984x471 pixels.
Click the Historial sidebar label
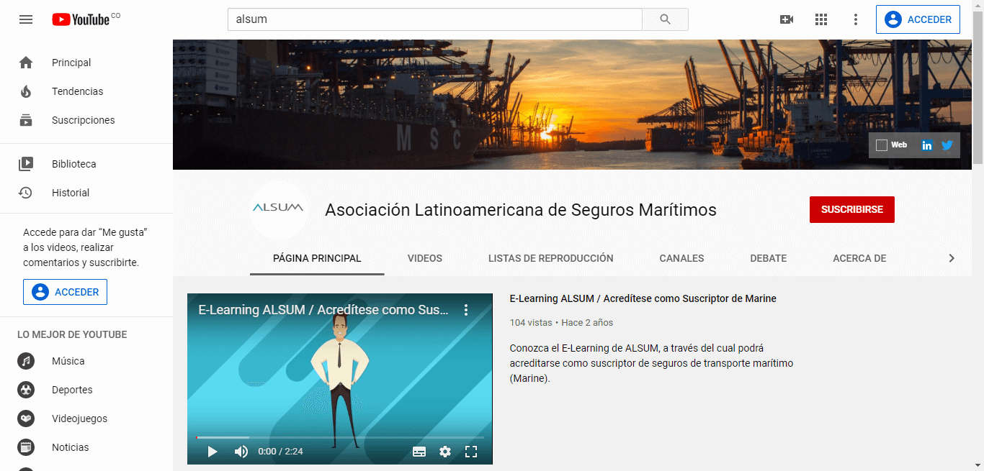(x=71, y=193)
